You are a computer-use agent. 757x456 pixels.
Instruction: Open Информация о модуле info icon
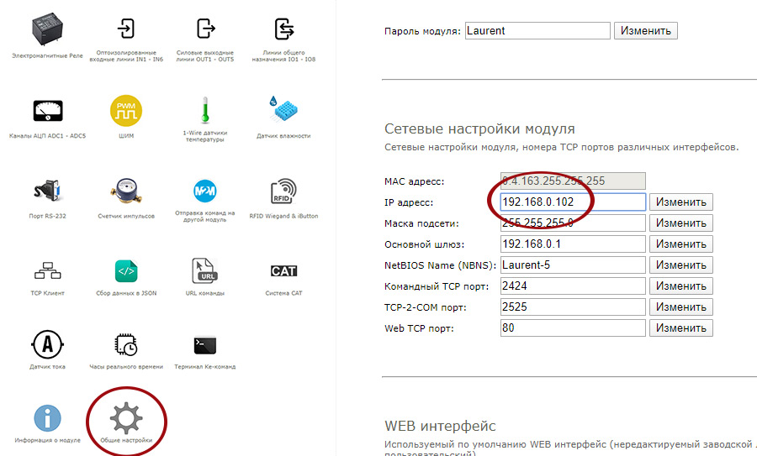click(48, 417)
